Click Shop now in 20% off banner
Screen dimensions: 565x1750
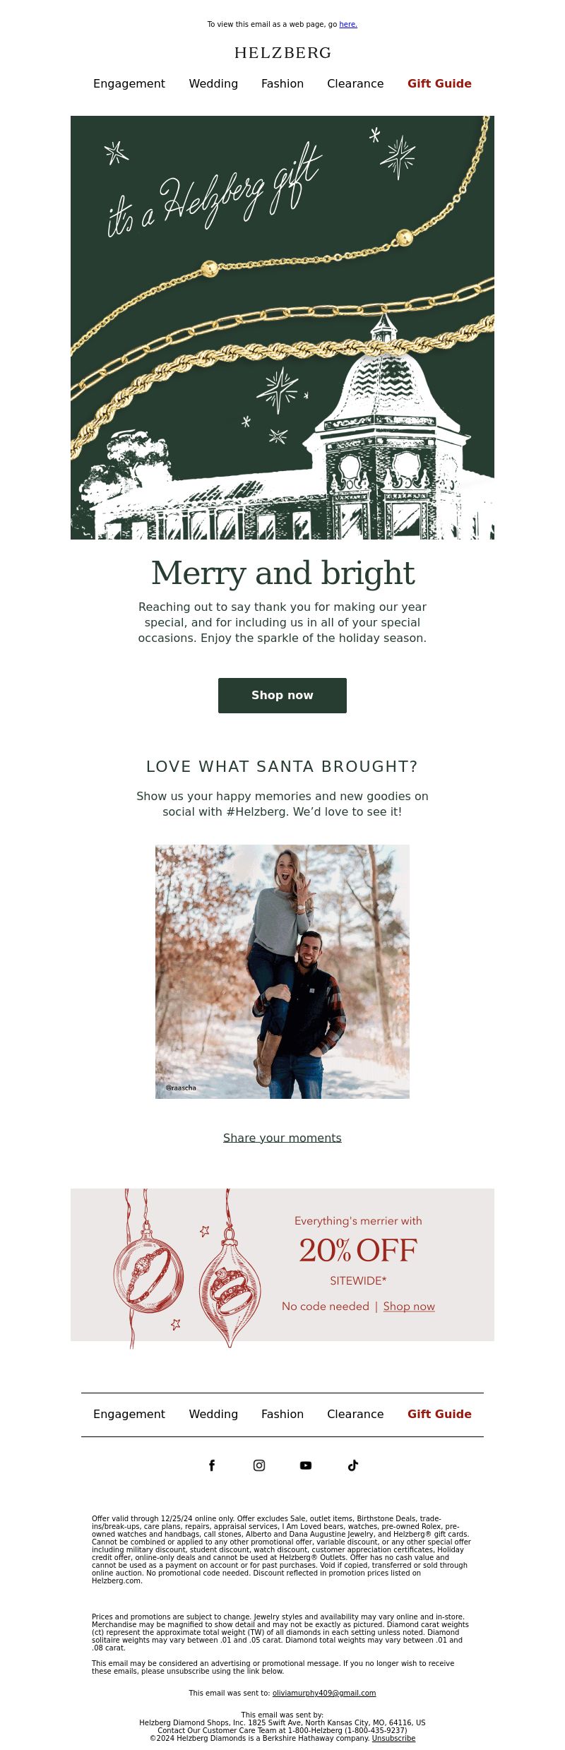click(x=409, y=1306)
